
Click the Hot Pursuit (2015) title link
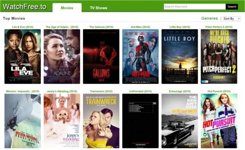(219, 91)
